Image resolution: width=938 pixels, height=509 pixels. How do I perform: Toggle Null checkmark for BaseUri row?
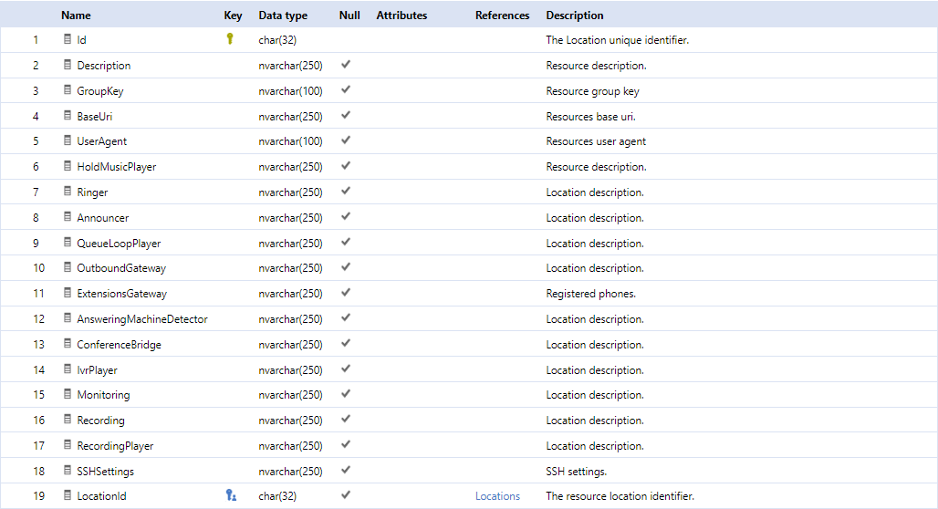pos(346,116)
